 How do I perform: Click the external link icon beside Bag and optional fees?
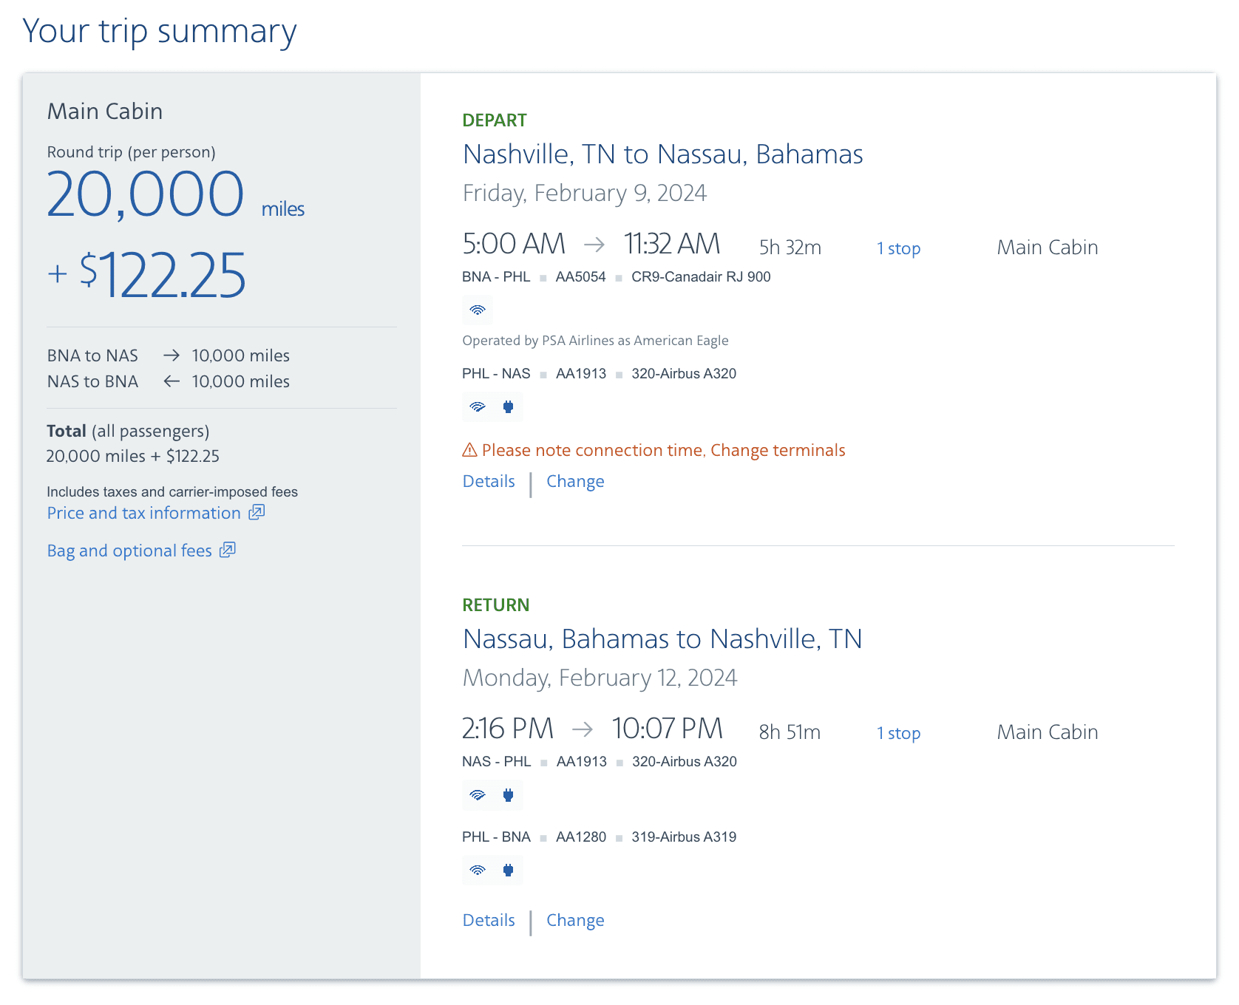pyautogui.click(x=228, y=550)
